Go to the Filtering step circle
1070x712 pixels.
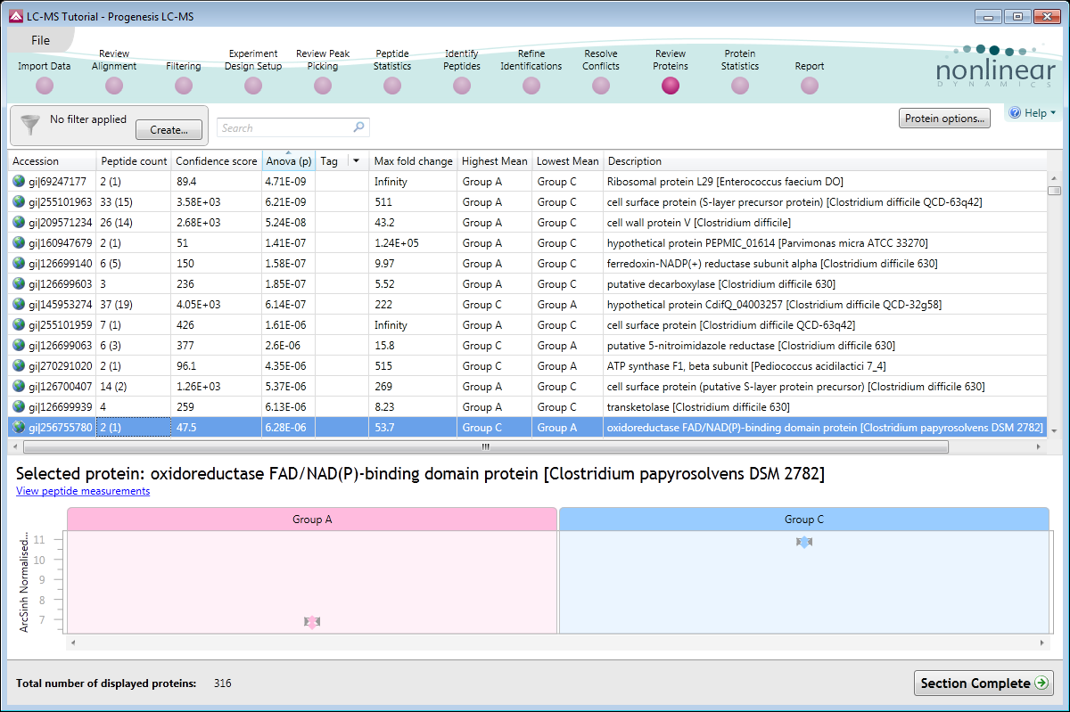[184, 86]
